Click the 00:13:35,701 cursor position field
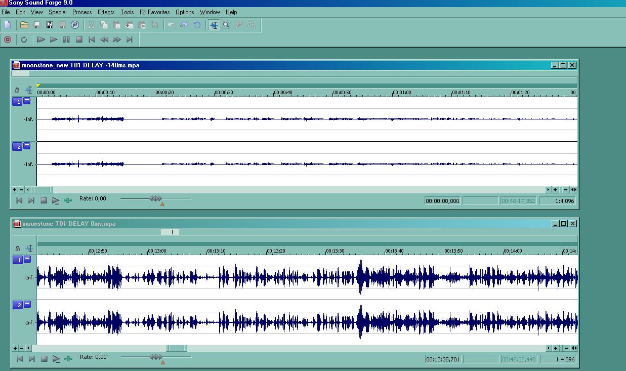The width and height of the screenshot is (626, 371). point(443,359)
